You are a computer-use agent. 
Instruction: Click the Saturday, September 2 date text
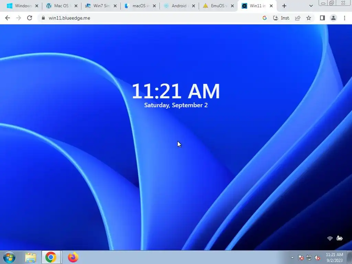tap(176, 105)
